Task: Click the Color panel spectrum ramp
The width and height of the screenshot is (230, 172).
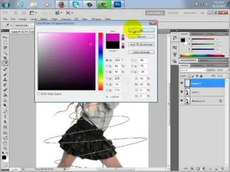Action: click(202, 55)
